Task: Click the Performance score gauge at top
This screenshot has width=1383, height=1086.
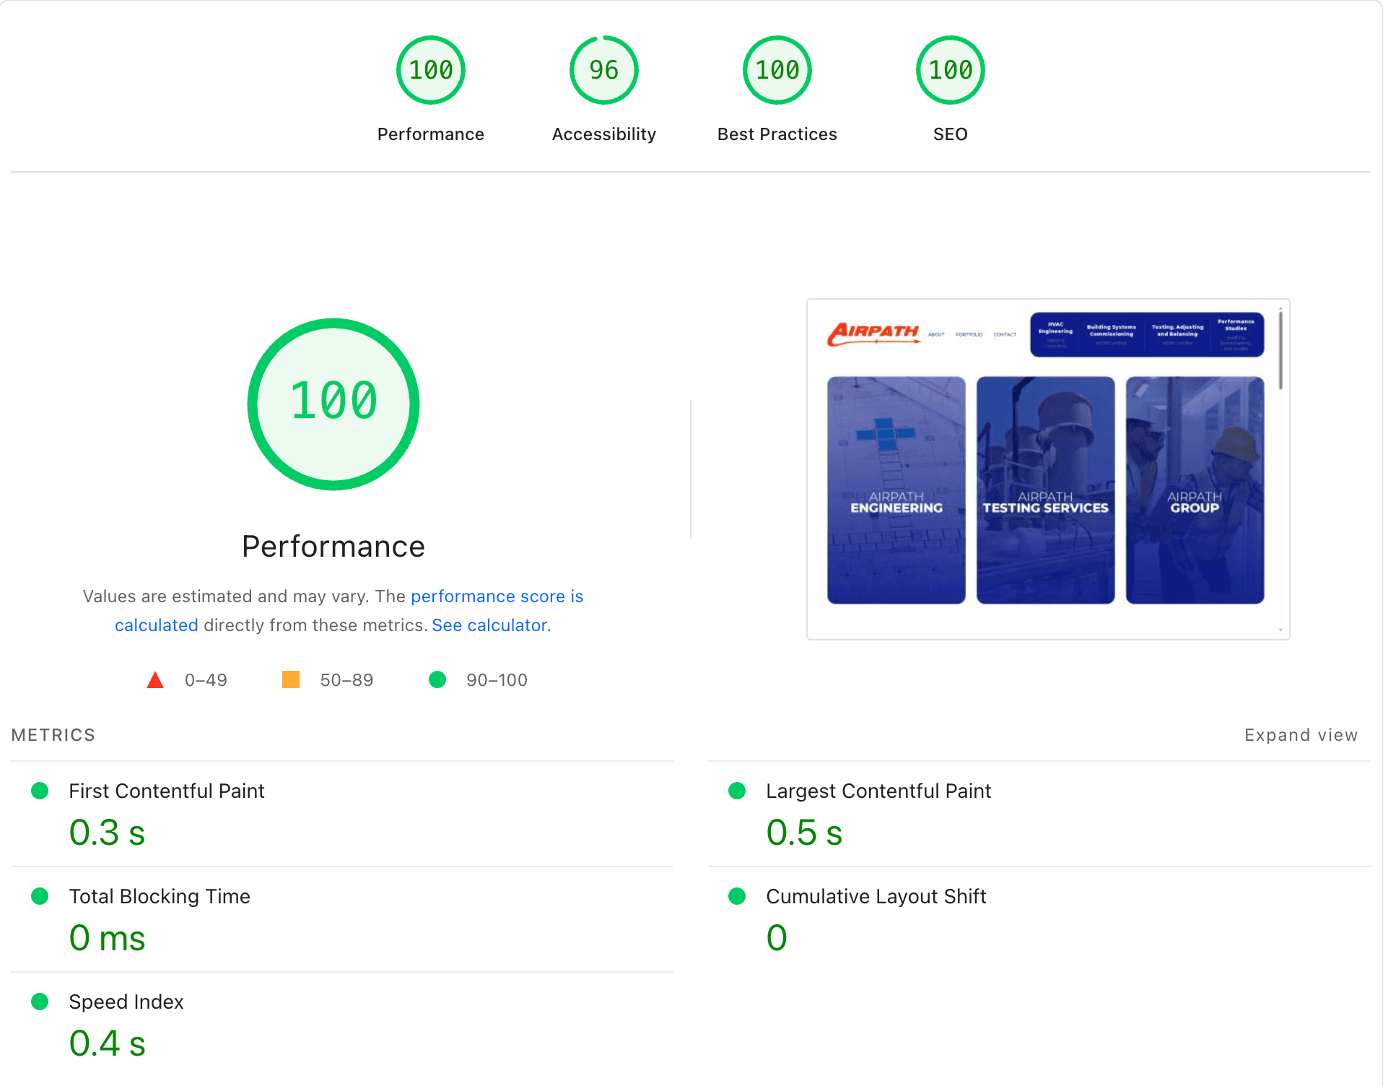Action: (x=431, y=70)
